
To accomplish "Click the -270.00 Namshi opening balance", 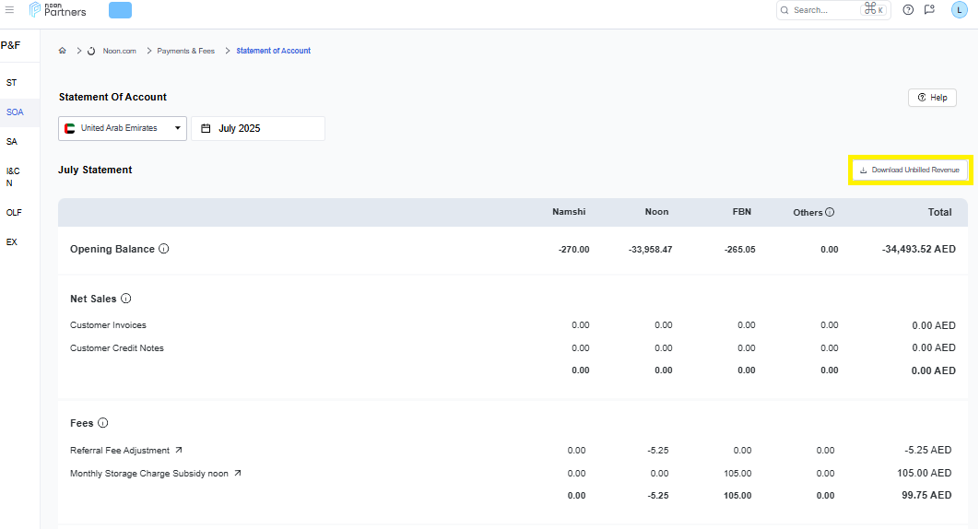I will coord(573,249).
